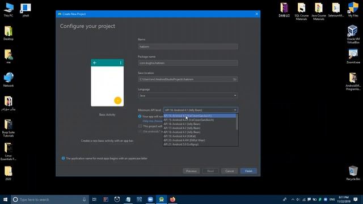363x204 pixels.
Task: Select API 18: Android 4.3 (Jelly Bean)
Action: coord(200,132)
